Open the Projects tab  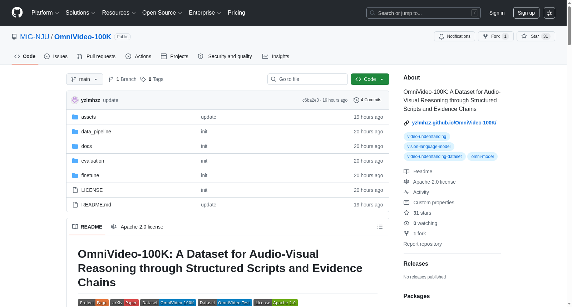click(174, 56)
